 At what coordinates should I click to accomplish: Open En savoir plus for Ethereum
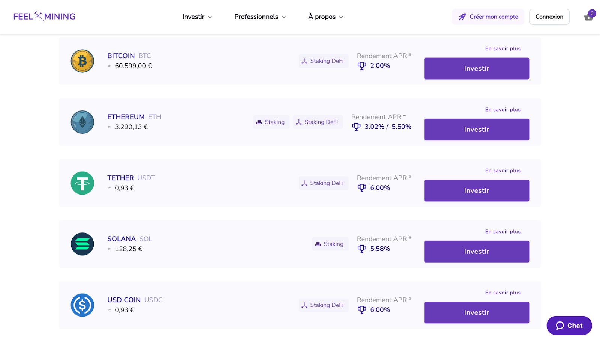tap(503, 110)
